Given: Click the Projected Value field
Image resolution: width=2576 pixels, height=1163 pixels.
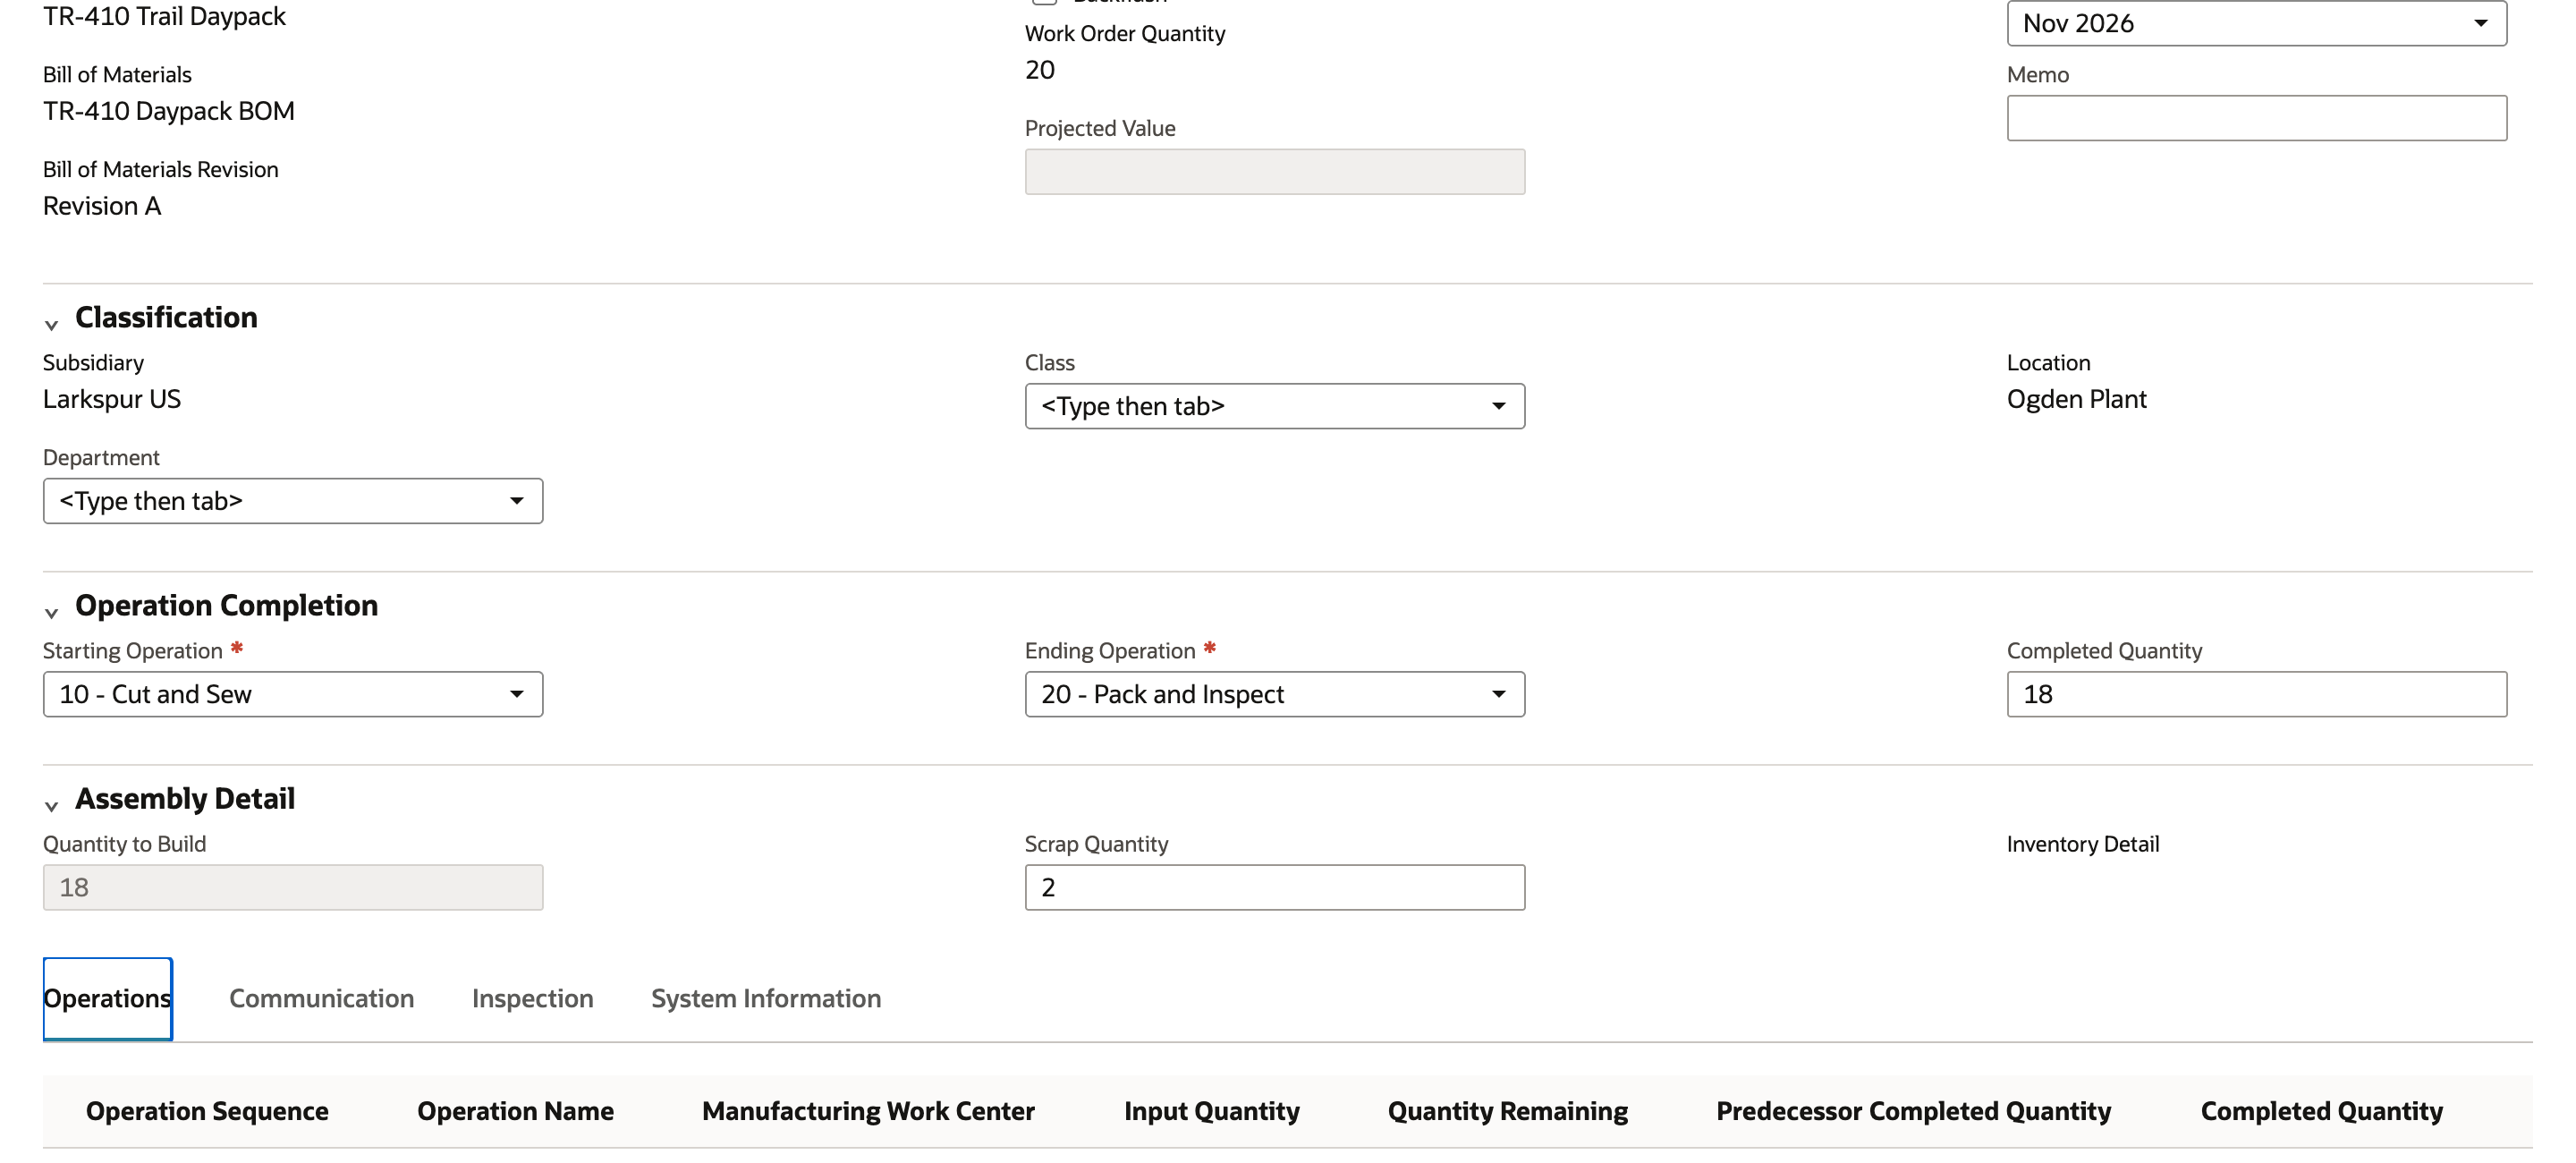Looking at the screenshot, I should [1274, 172].
